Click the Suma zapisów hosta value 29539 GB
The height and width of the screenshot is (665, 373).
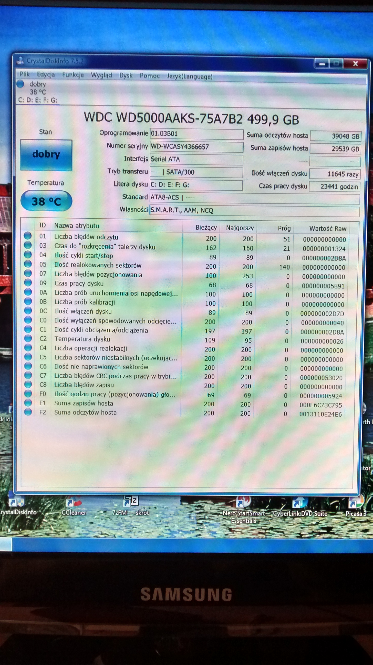[x=335, y=149]
